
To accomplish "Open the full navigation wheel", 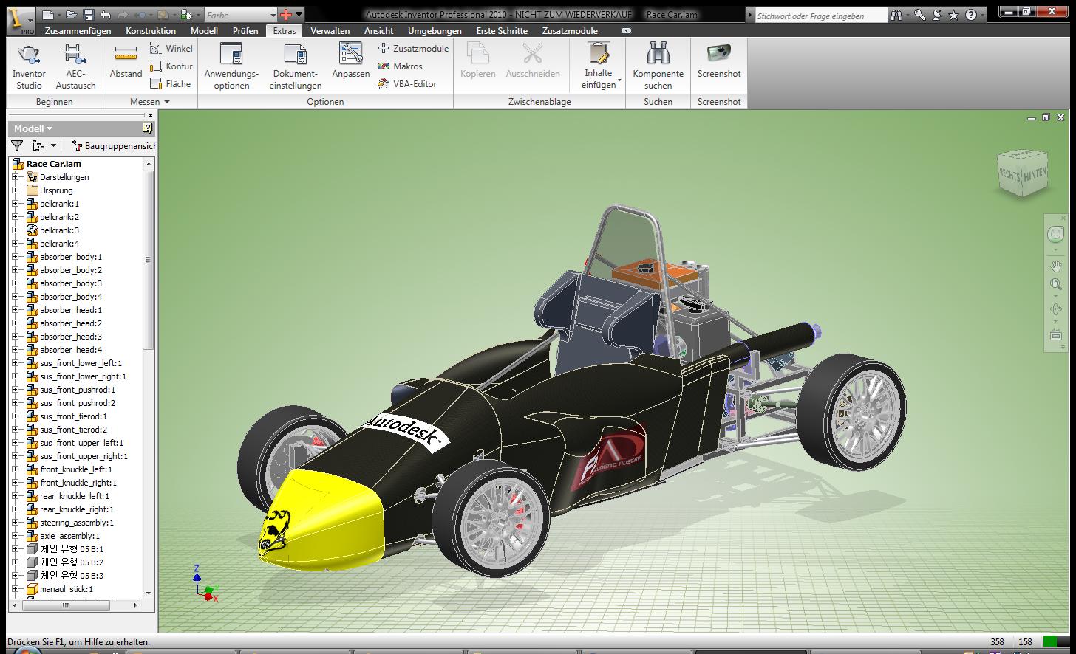I will point(1055,235).
